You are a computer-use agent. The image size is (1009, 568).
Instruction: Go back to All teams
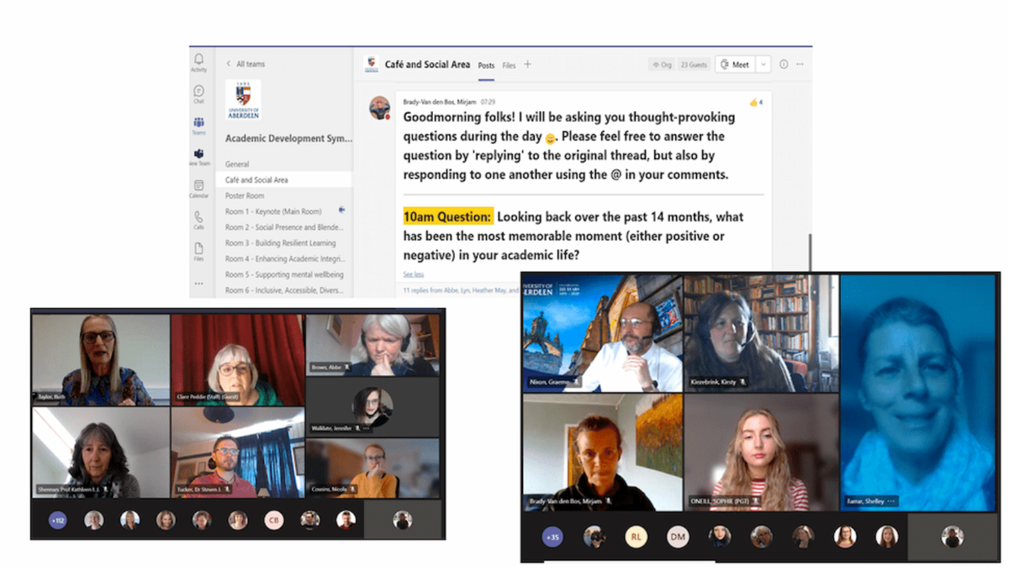(x=245, y=64)
